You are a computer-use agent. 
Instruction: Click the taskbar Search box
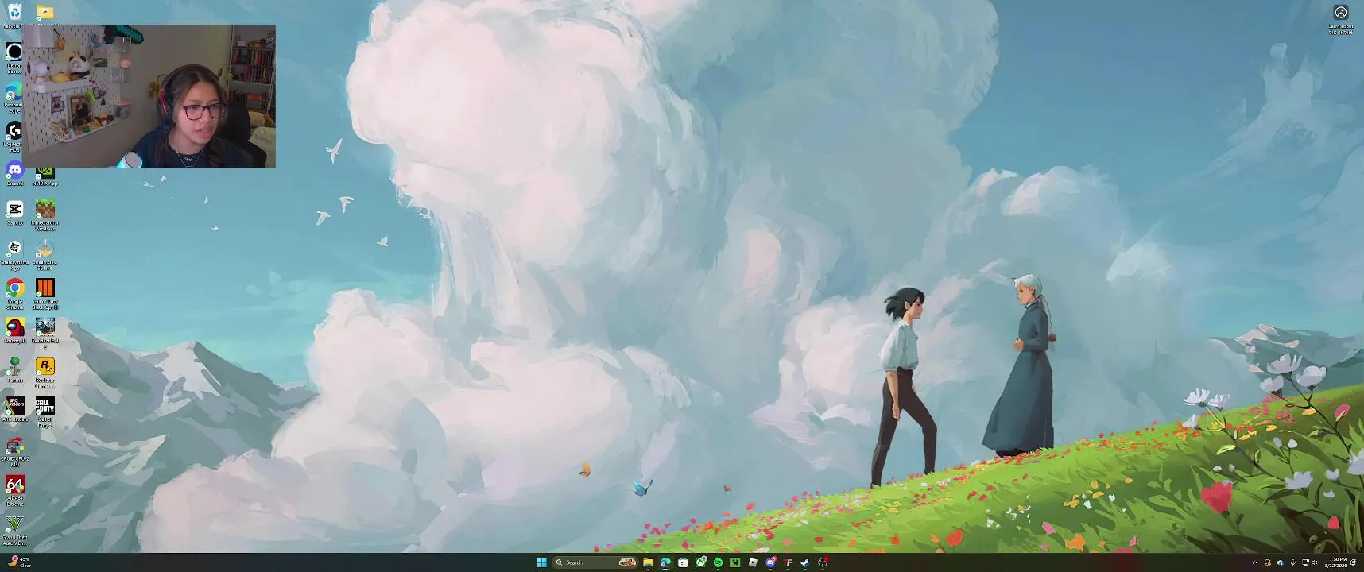595,562
